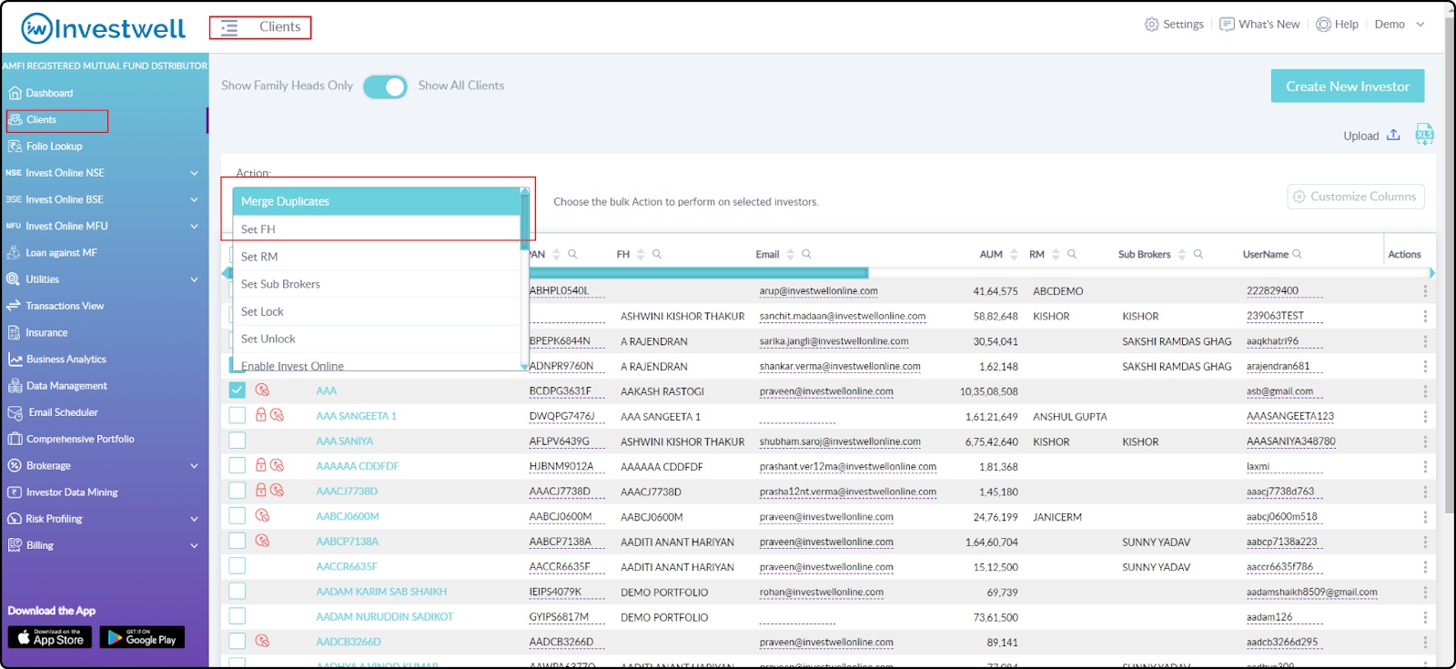Viewport: 1456px width, 669px height.
Task: Expand Invest Online BSE menu
Action: click(194, 199)
